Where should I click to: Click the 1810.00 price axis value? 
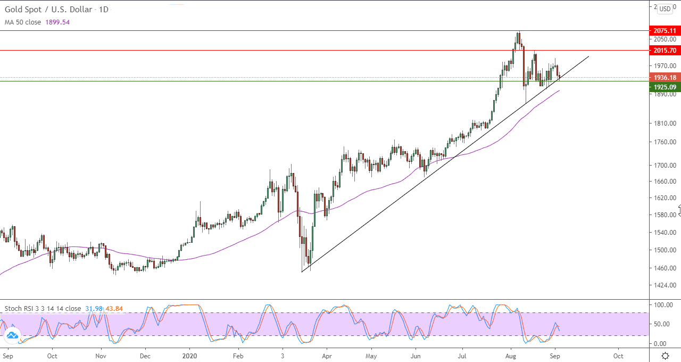(665, 124)
